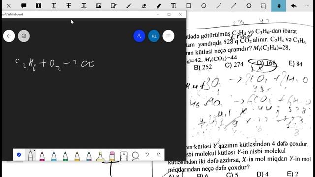This screenshot has width=315, height=177.
Task: Click the grey refresh circle button in Whiteboard
Action: click(x=24, y=36)
